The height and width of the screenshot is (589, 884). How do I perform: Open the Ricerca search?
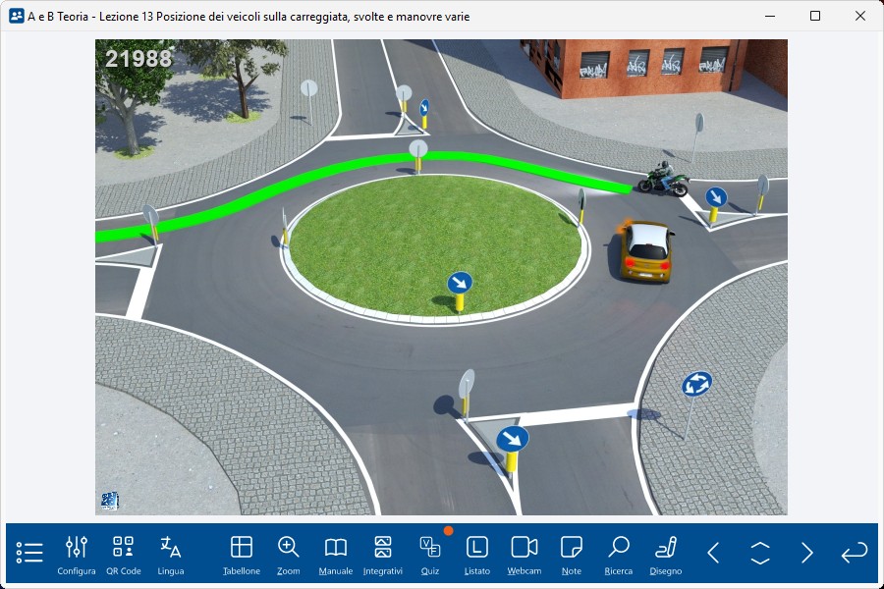[619, 554]
